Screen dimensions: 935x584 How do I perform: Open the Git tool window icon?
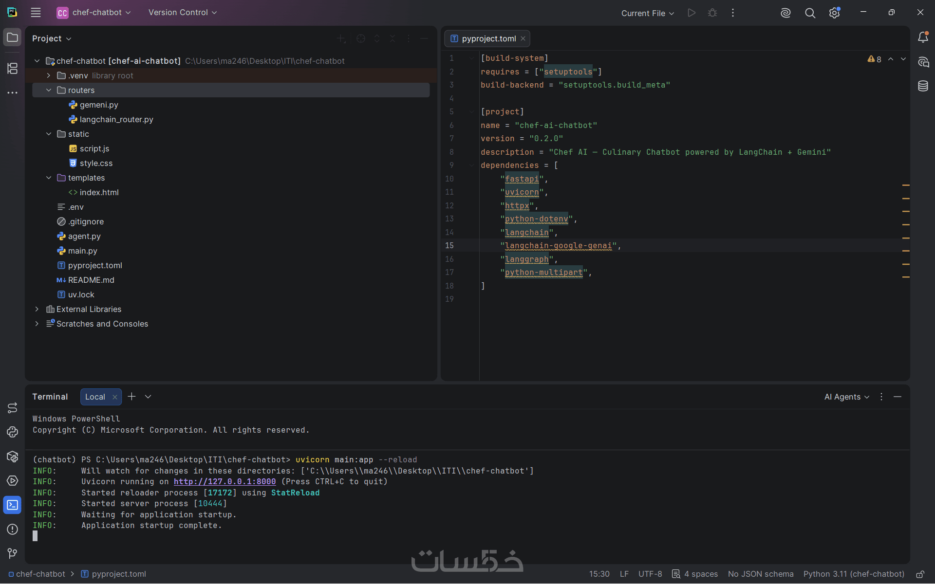(12, 553)
